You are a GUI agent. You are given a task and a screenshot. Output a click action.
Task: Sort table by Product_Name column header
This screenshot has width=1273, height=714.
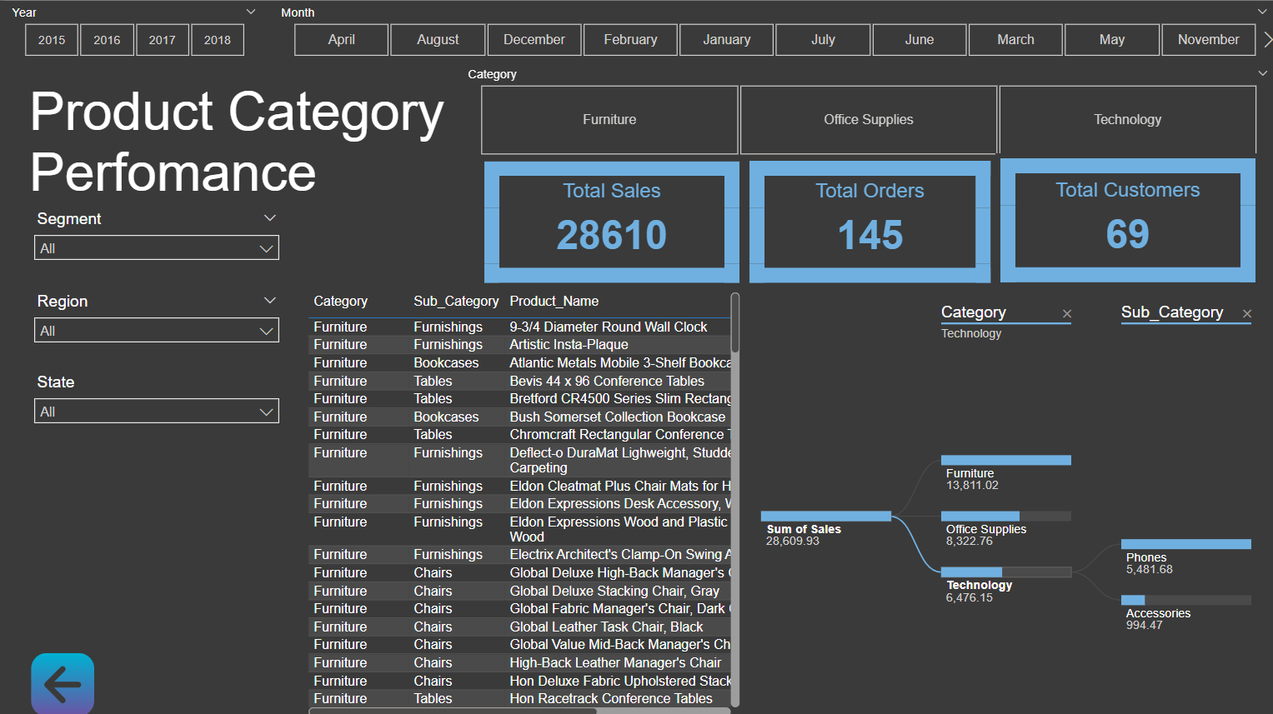[554, 301]
